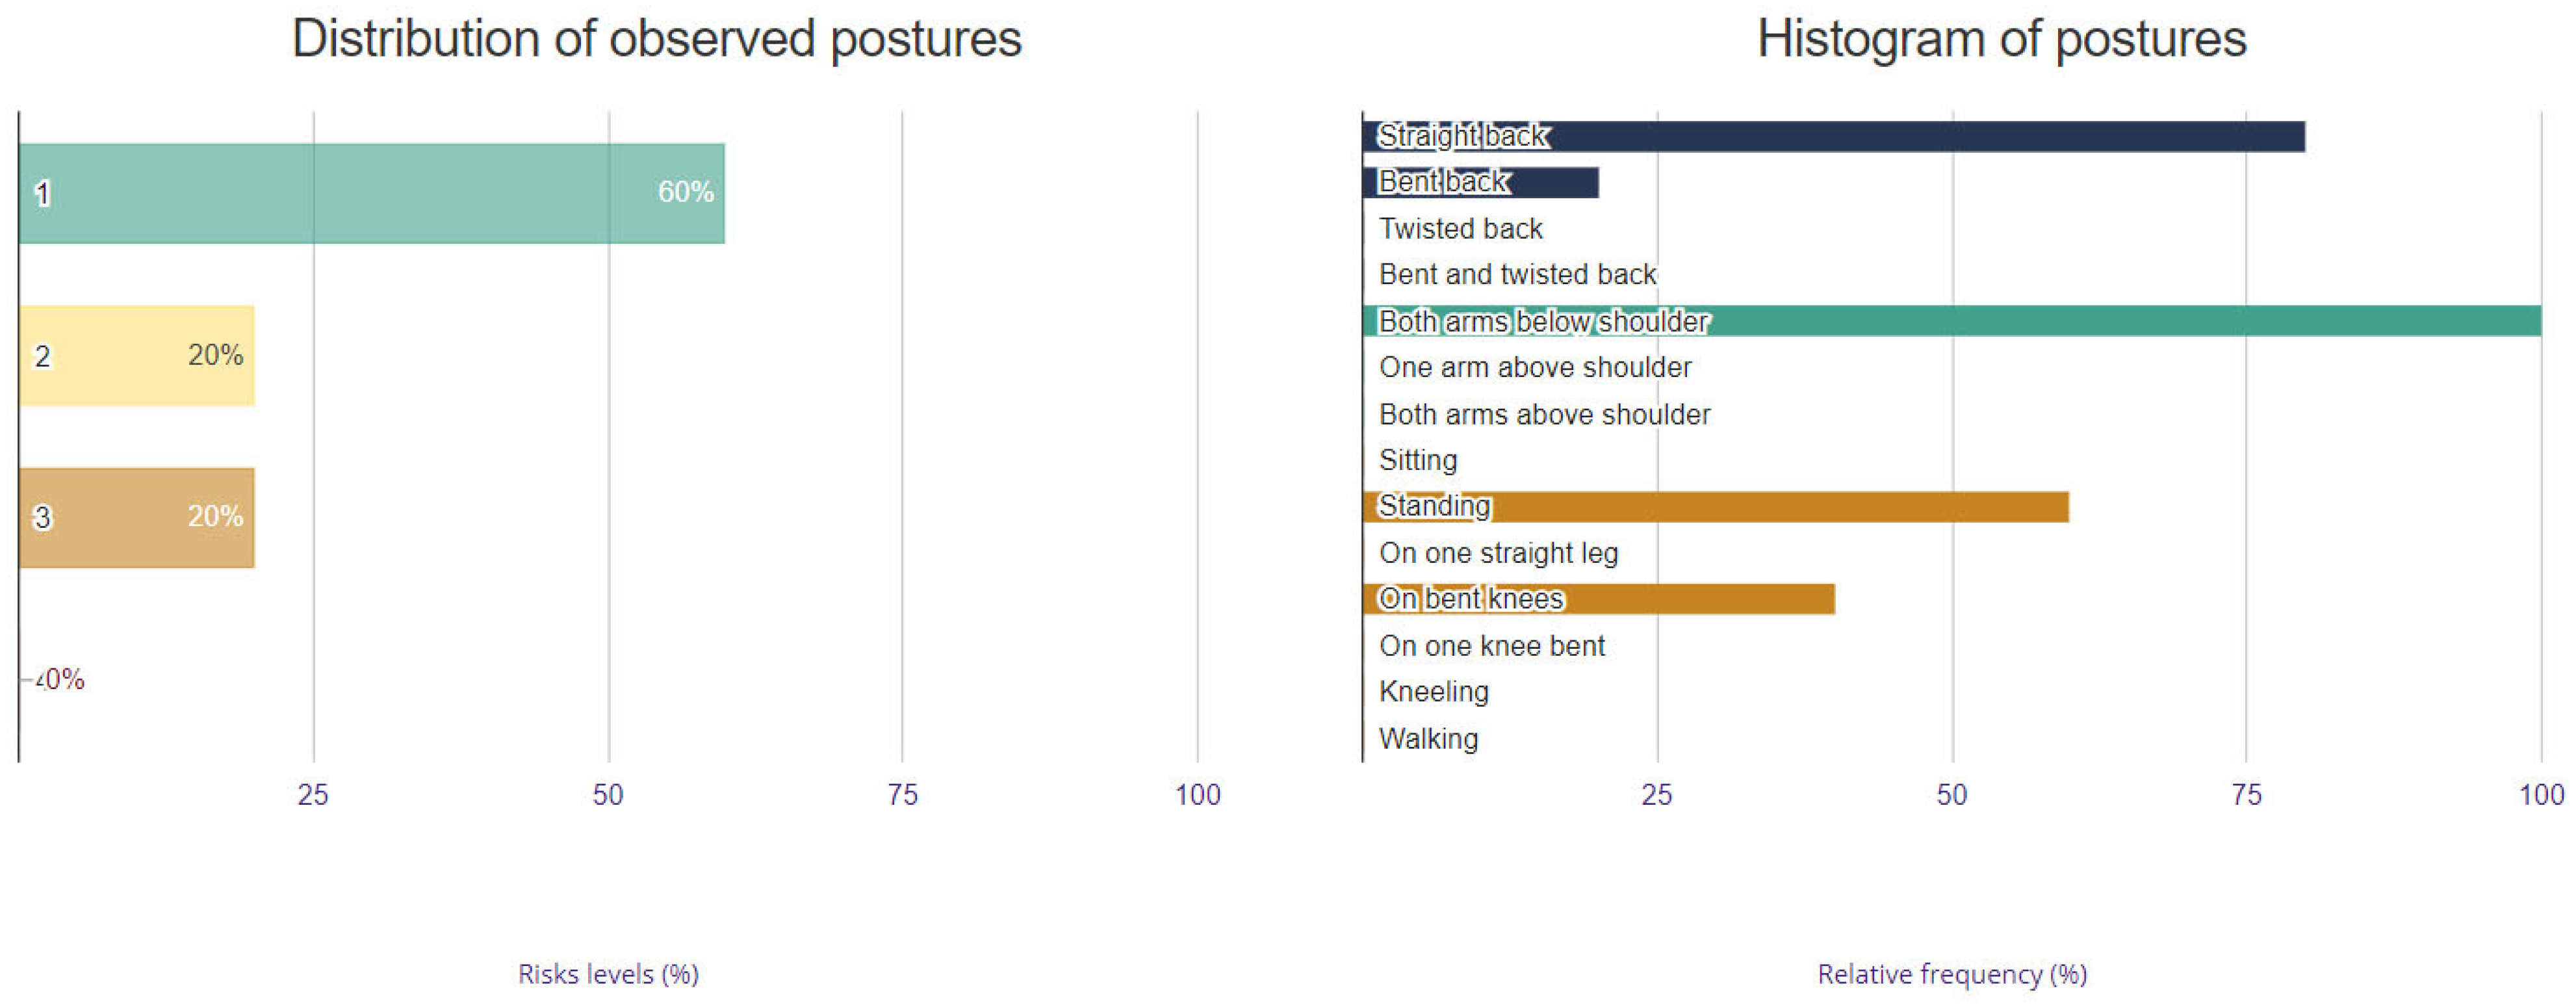This screenshot has height=1005, width=2576.
Task: Click the 'Walking' posture label
Action: click(1428, 738)
